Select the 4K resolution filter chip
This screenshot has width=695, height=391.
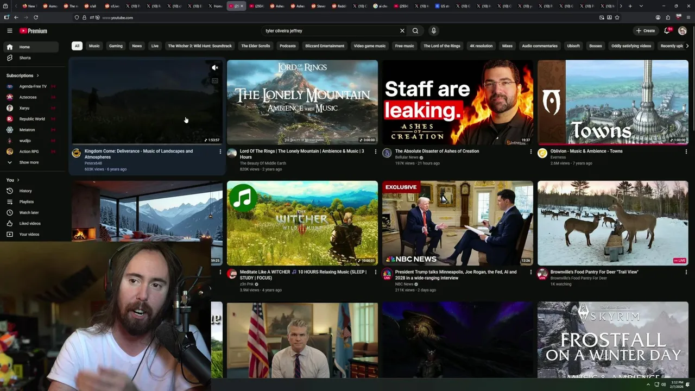coord(481,46)
